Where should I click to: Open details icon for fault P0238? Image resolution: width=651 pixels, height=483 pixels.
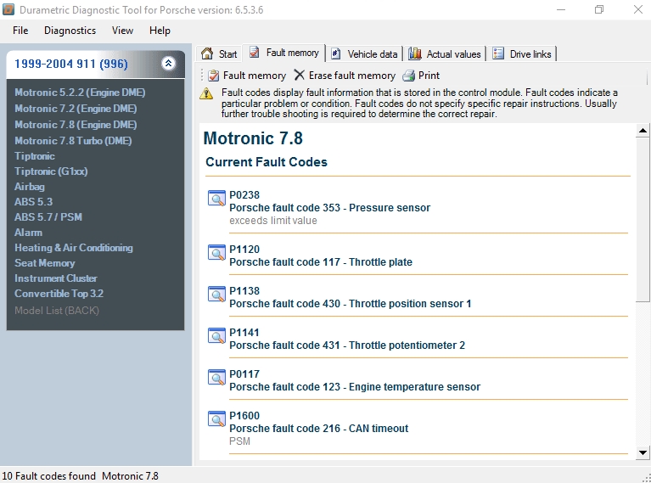coord(216,198)
